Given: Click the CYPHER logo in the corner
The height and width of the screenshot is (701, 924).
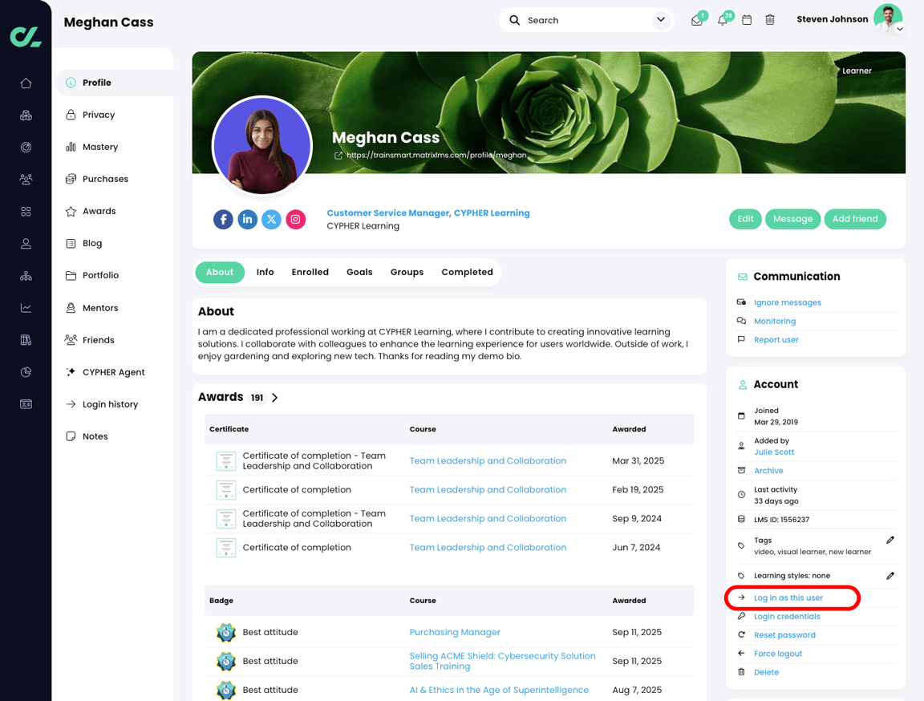Looking at the screenshot, I should (25, 35).
